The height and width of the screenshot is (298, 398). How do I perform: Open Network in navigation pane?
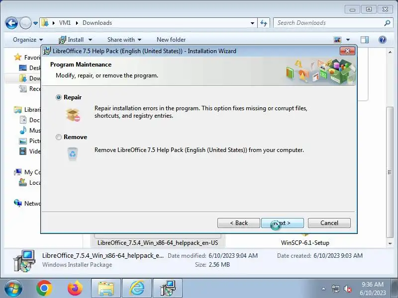click(x=27, y=203)
